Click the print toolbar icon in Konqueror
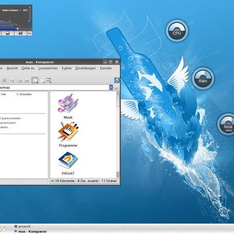 pyautogui.click(x=12, y=80)
